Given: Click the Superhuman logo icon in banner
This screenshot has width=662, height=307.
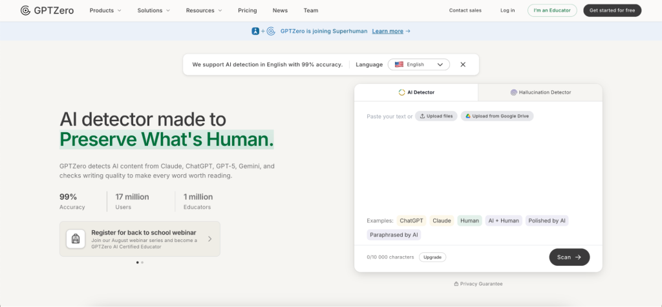Looking at the screenshot, I should click(255, 31).
